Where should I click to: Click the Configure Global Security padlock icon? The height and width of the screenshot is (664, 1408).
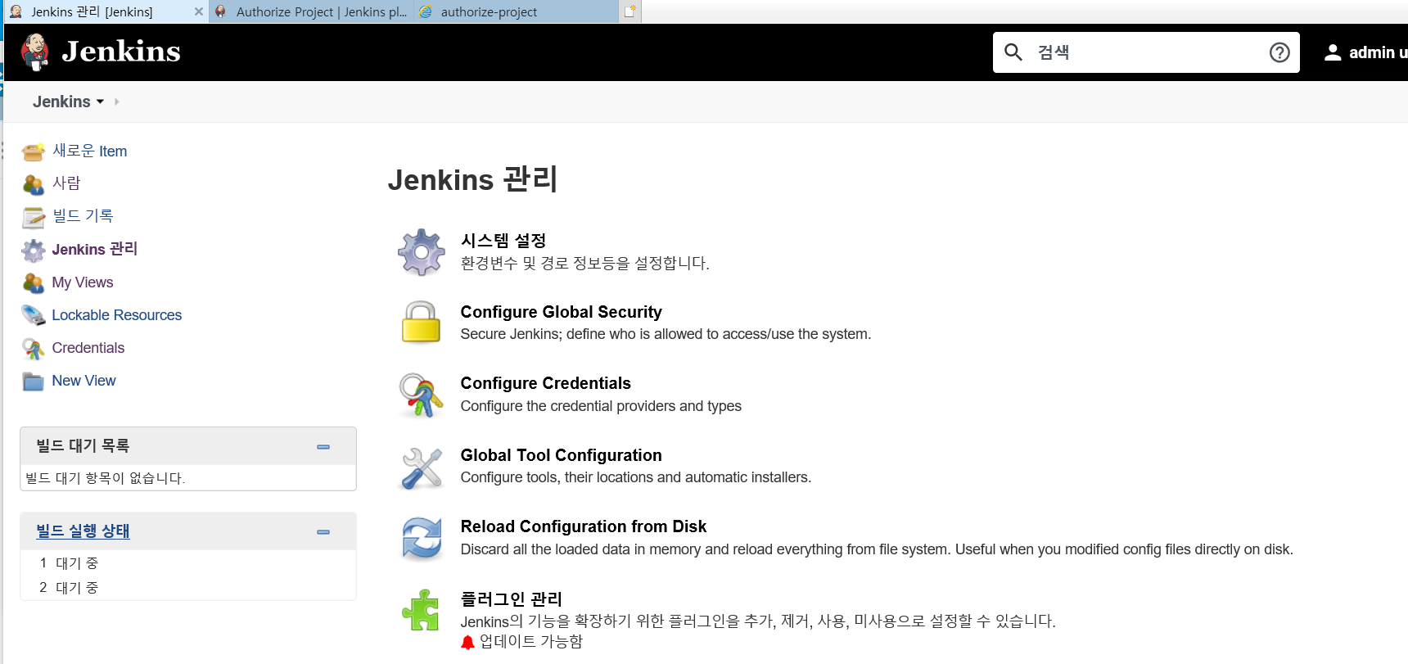[422, 322]
